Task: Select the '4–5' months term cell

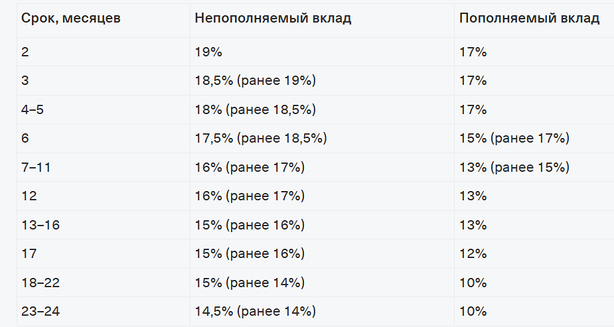Action: pyautogui.click(x=33, y=109)
